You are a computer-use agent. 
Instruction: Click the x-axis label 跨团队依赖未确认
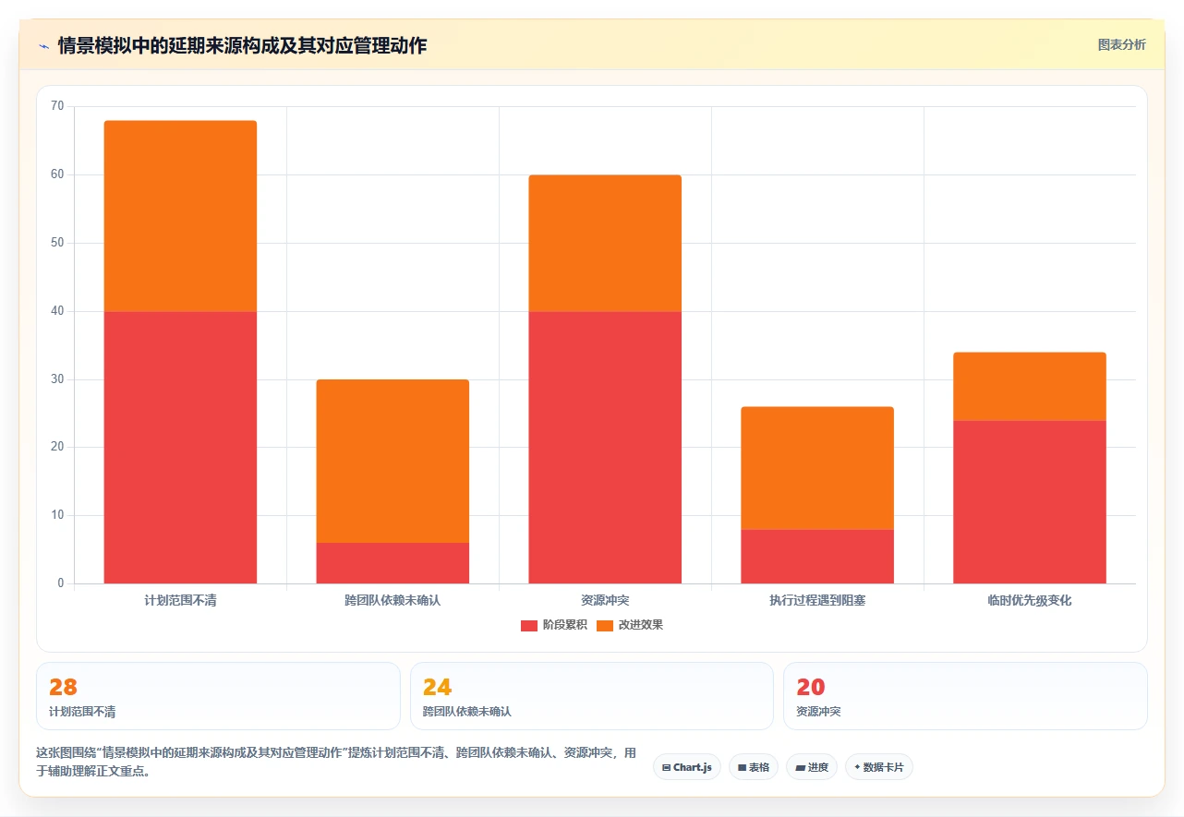click(393, 600)
